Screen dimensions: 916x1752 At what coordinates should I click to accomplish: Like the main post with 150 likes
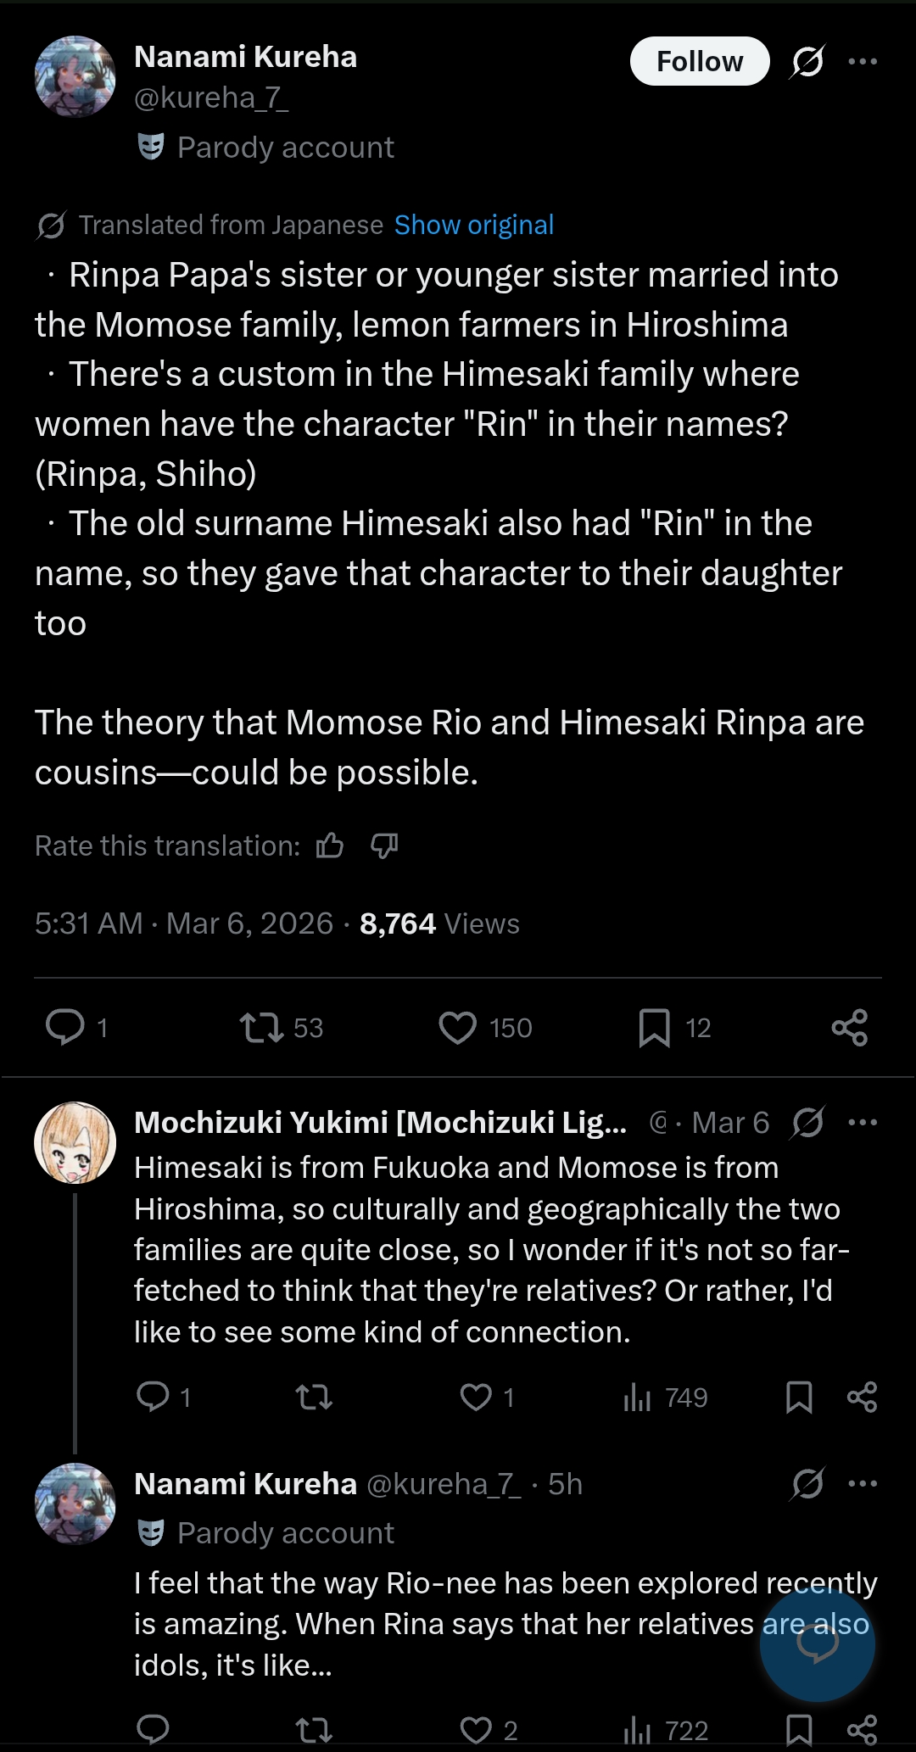[458, 1027]
